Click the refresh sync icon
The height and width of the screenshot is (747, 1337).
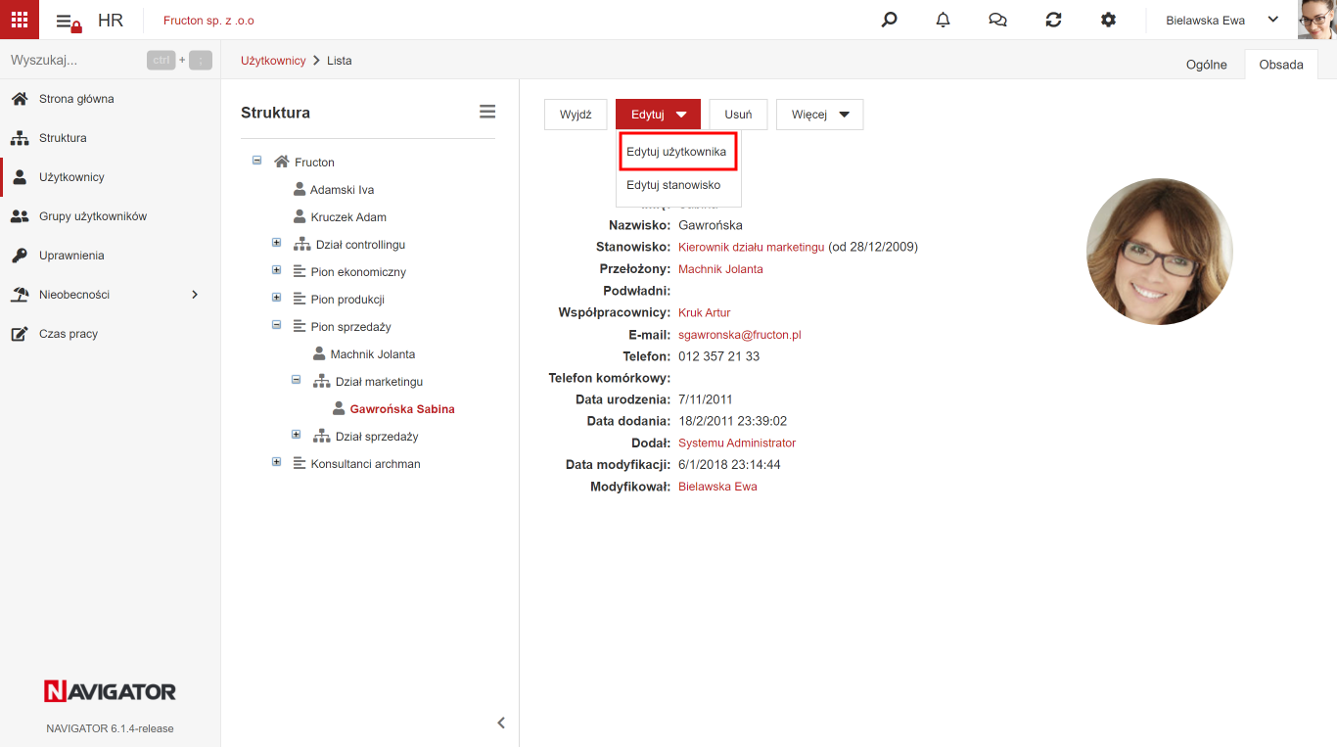1053,20
